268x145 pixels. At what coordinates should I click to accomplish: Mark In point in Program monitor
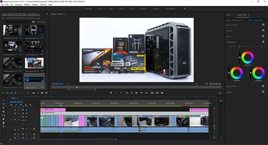(116, 93)
